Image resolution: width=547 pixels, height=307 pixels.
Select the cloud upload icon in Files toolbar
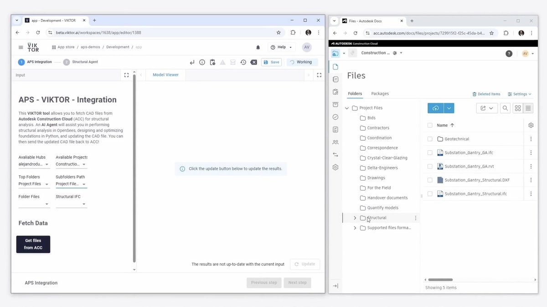(435, 108)
